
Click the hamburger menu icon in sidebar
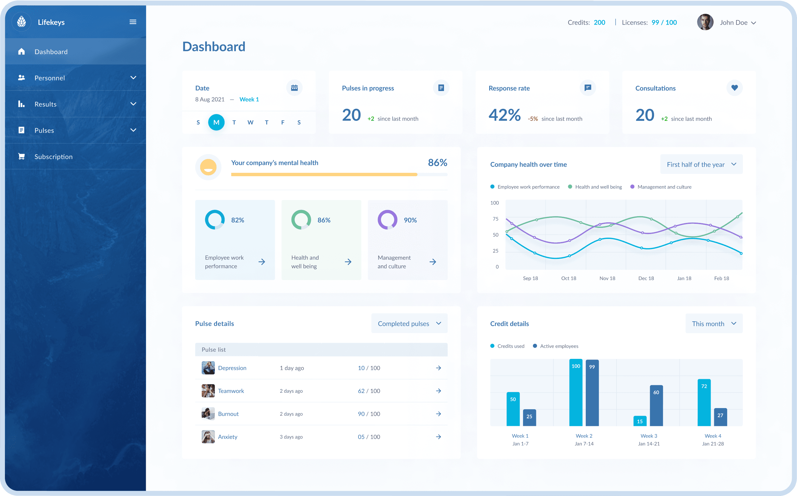click(x=133, y=22)
